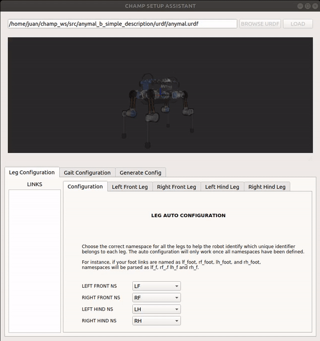320x341 pixels.
Task: Switch to the Left Hind Leg tab
Action: point(222,187)
